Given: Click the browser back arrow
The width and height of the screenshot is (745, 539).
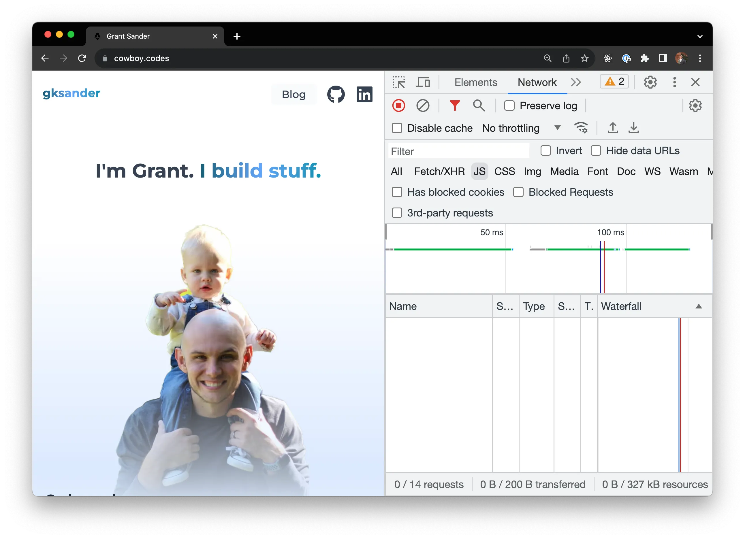Looking at the screenshot, I should pyautogui.click(x=45, y=58).
